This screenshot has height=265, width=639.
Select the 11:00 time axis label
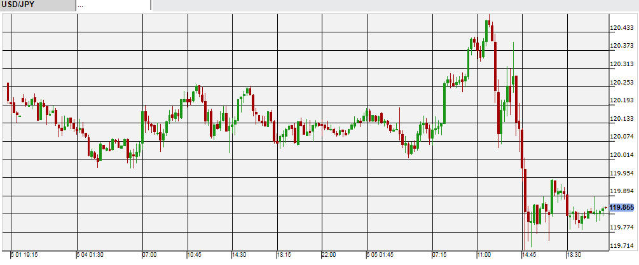pos(483,255)
